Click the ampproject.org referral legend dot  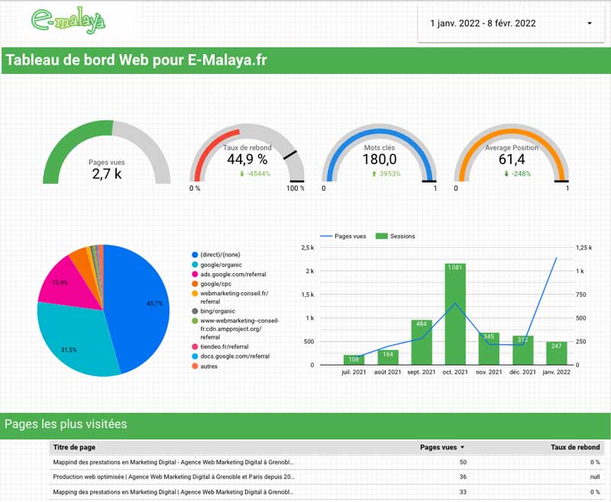coord(195,321)
